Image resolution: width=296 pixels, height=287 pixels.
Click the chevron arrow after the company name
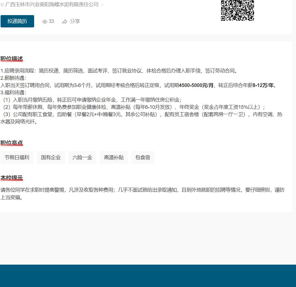pos(102,5)
